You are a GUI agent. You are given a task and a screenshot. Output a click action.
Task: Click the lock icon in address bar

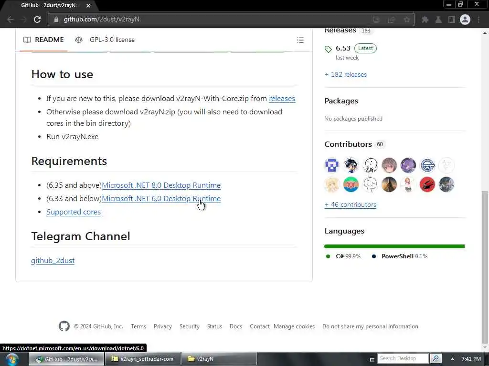point(56,19)
